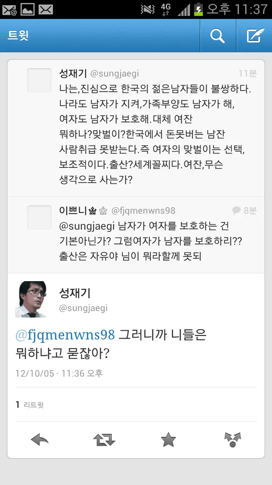The image size is (272, 485).
Task: Tap the conversation bubble icon by 8분
Action: [x=236, y=210]
